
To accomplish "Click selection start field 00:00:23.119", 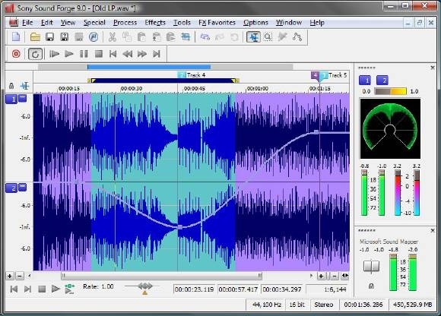I will pyautogui.click(x=194, y=289).
